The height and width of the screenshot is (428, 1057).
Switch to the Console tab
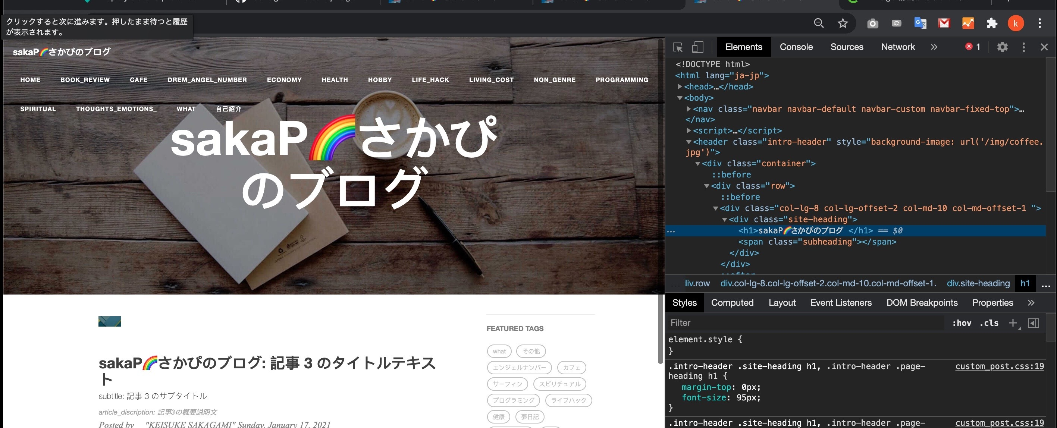pyautogui.click(x=796, y=47)
